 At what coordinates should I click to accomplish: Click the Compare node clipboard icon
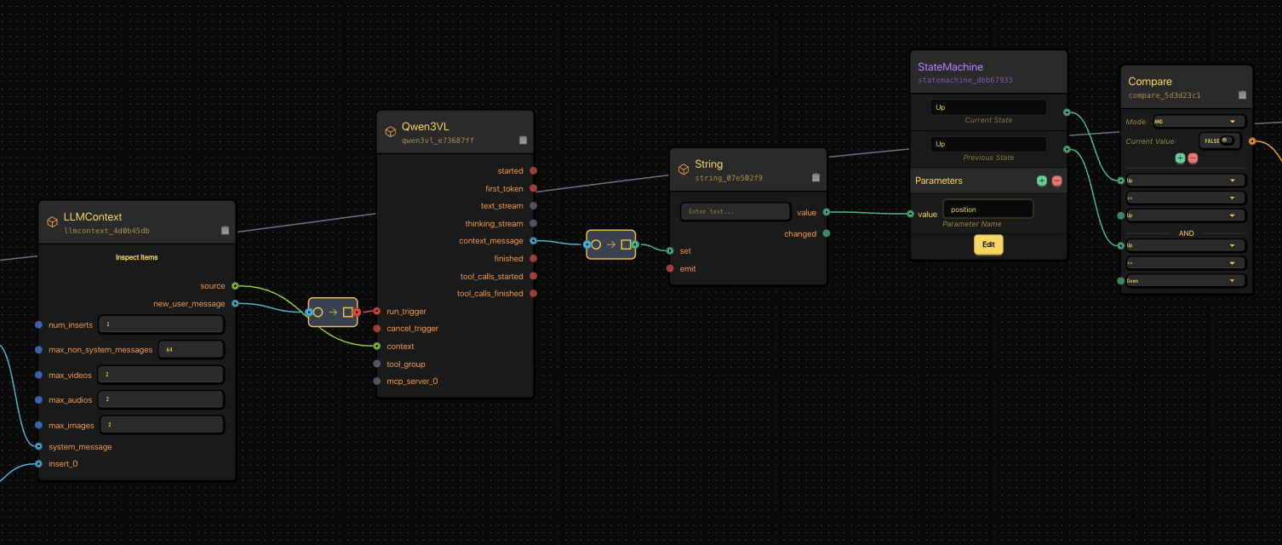(x=1242, y=95)
